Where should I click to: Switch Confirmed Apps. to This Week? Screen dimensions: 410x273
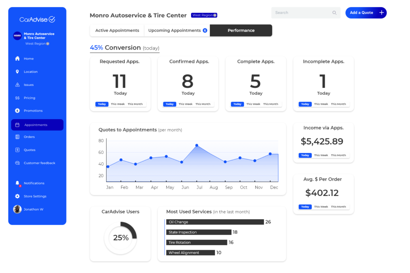click(185, 104)
